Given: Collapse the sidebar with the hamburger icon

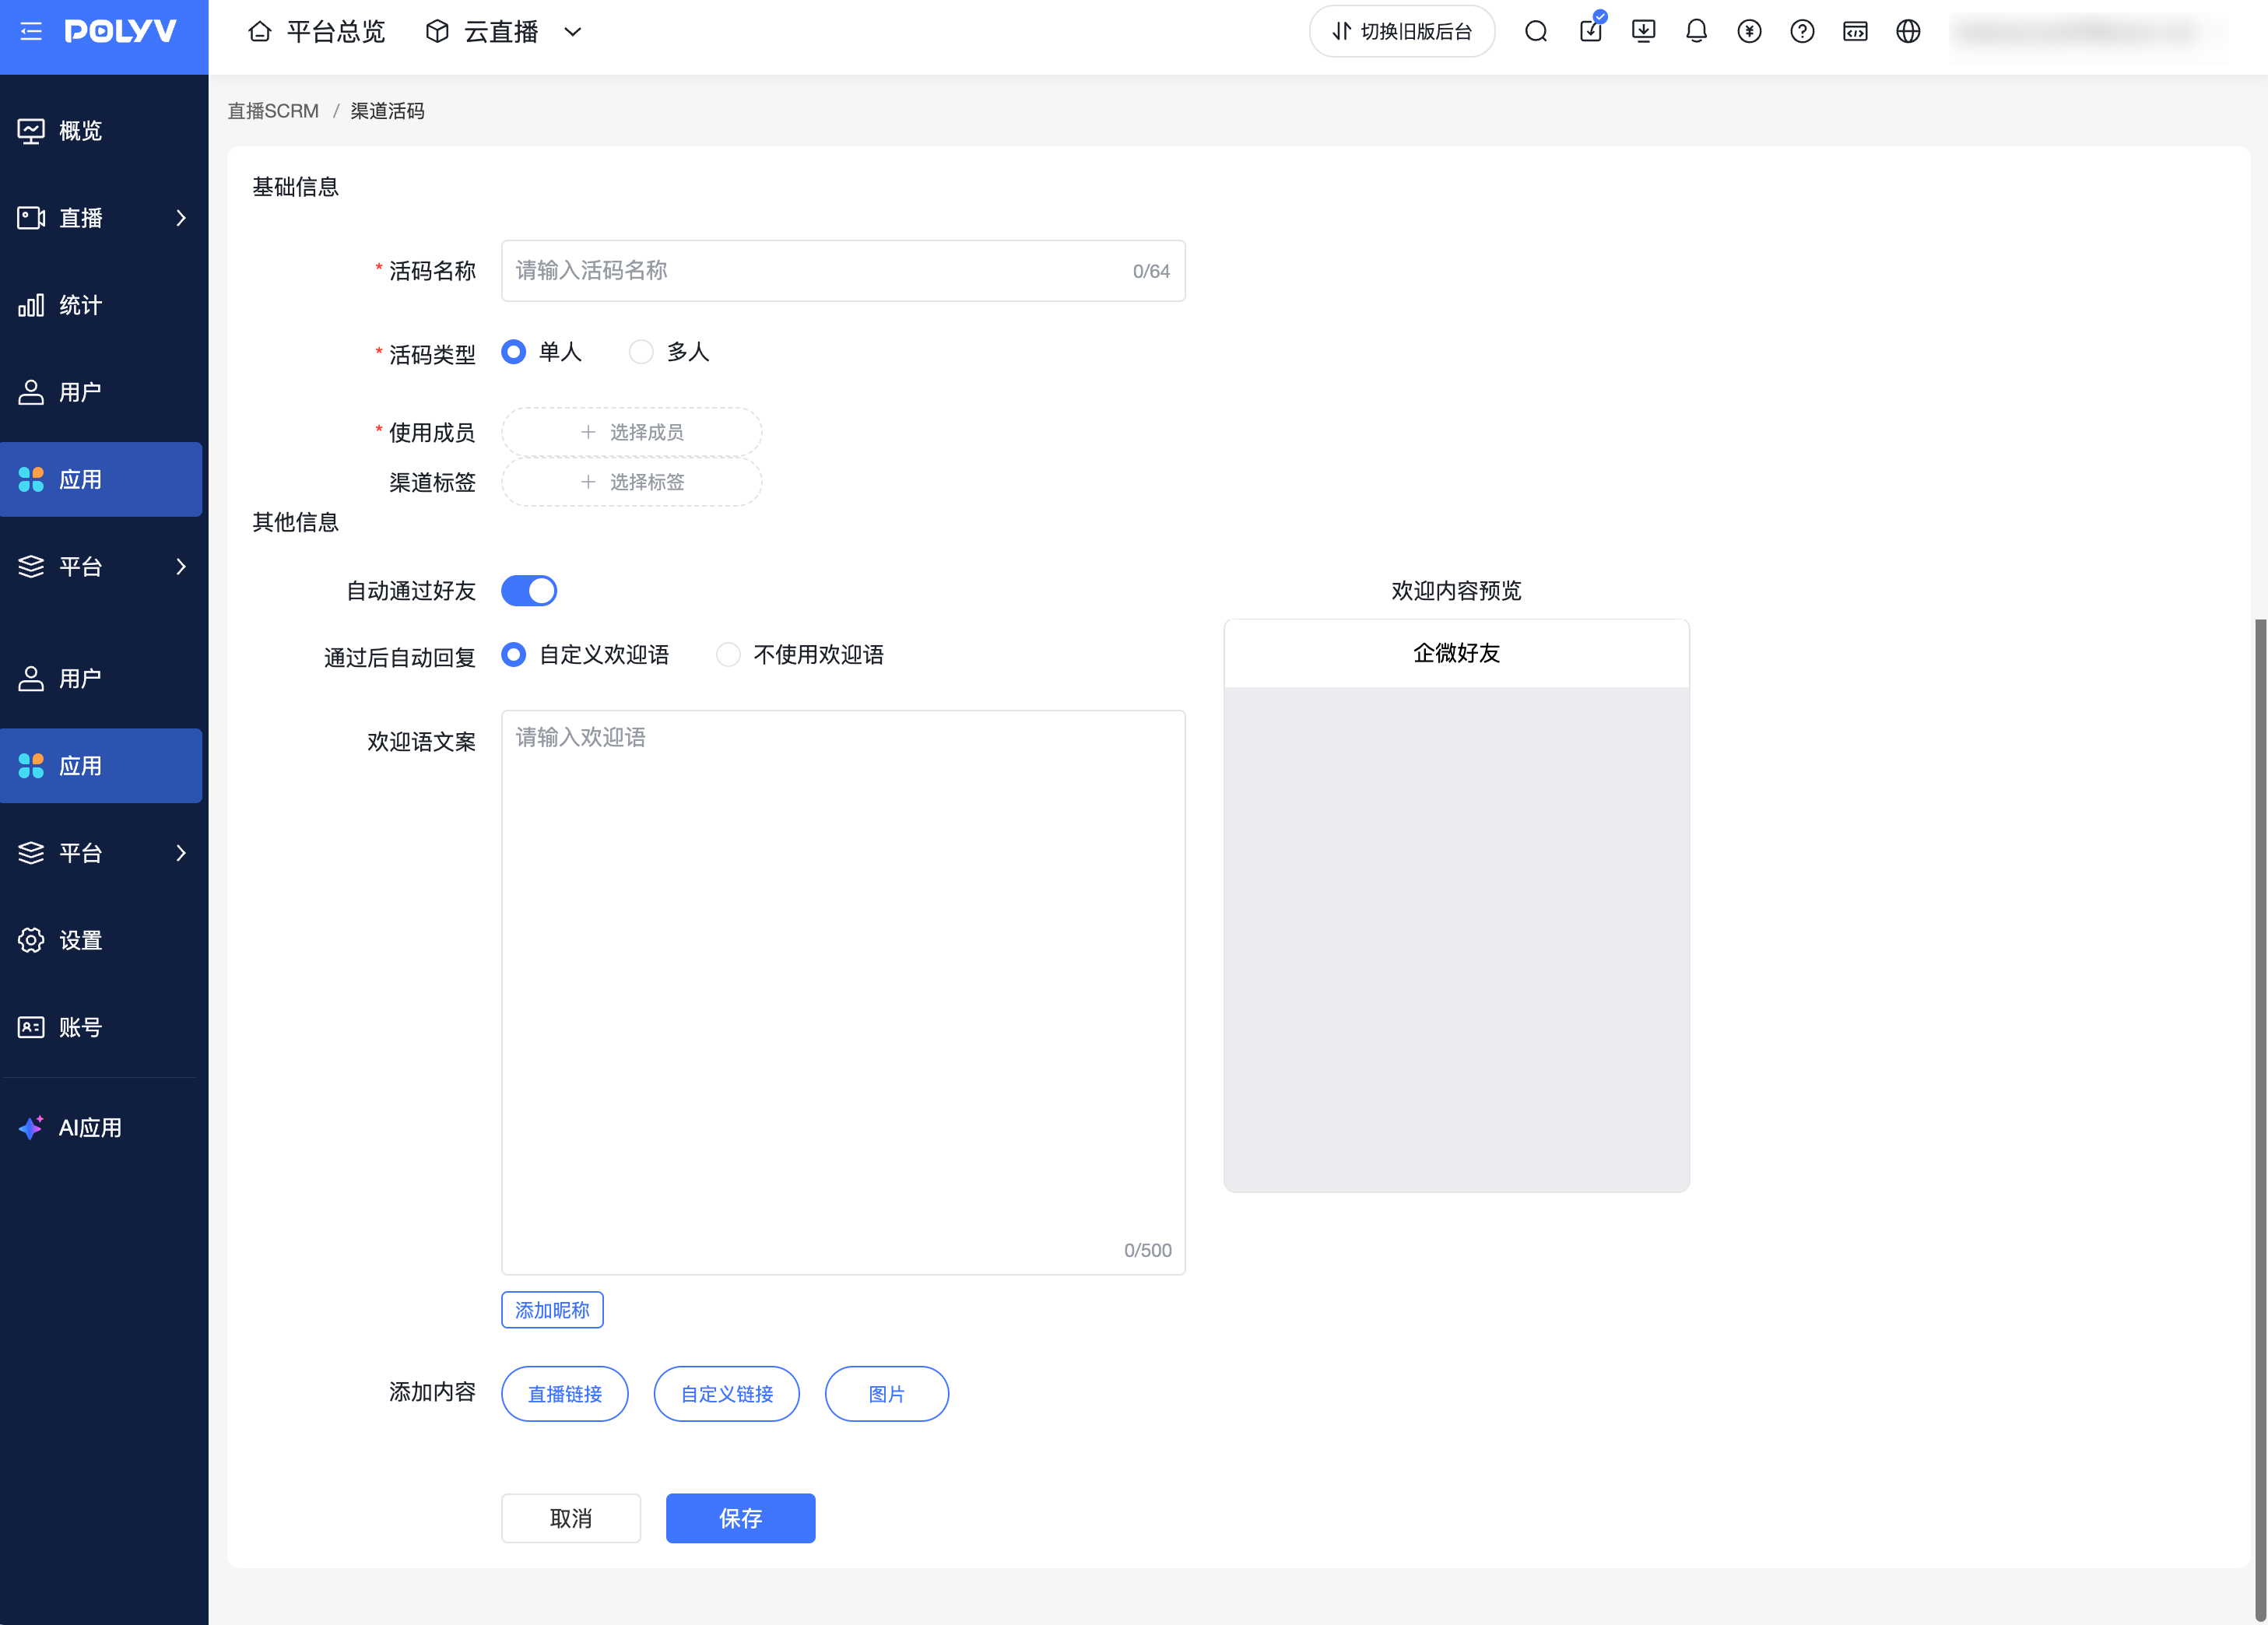Looking at the screenshot, I should pyautogui.click(x=31, y=31).
